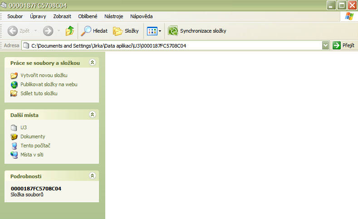This screenshot has height=219, width=358.
Task: Open Místa v síti link
Action: [32, 155]
